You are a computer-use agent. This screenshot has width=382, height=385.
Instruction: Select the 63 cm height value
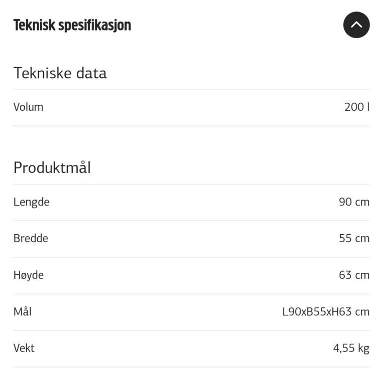(x=354, y=275)
